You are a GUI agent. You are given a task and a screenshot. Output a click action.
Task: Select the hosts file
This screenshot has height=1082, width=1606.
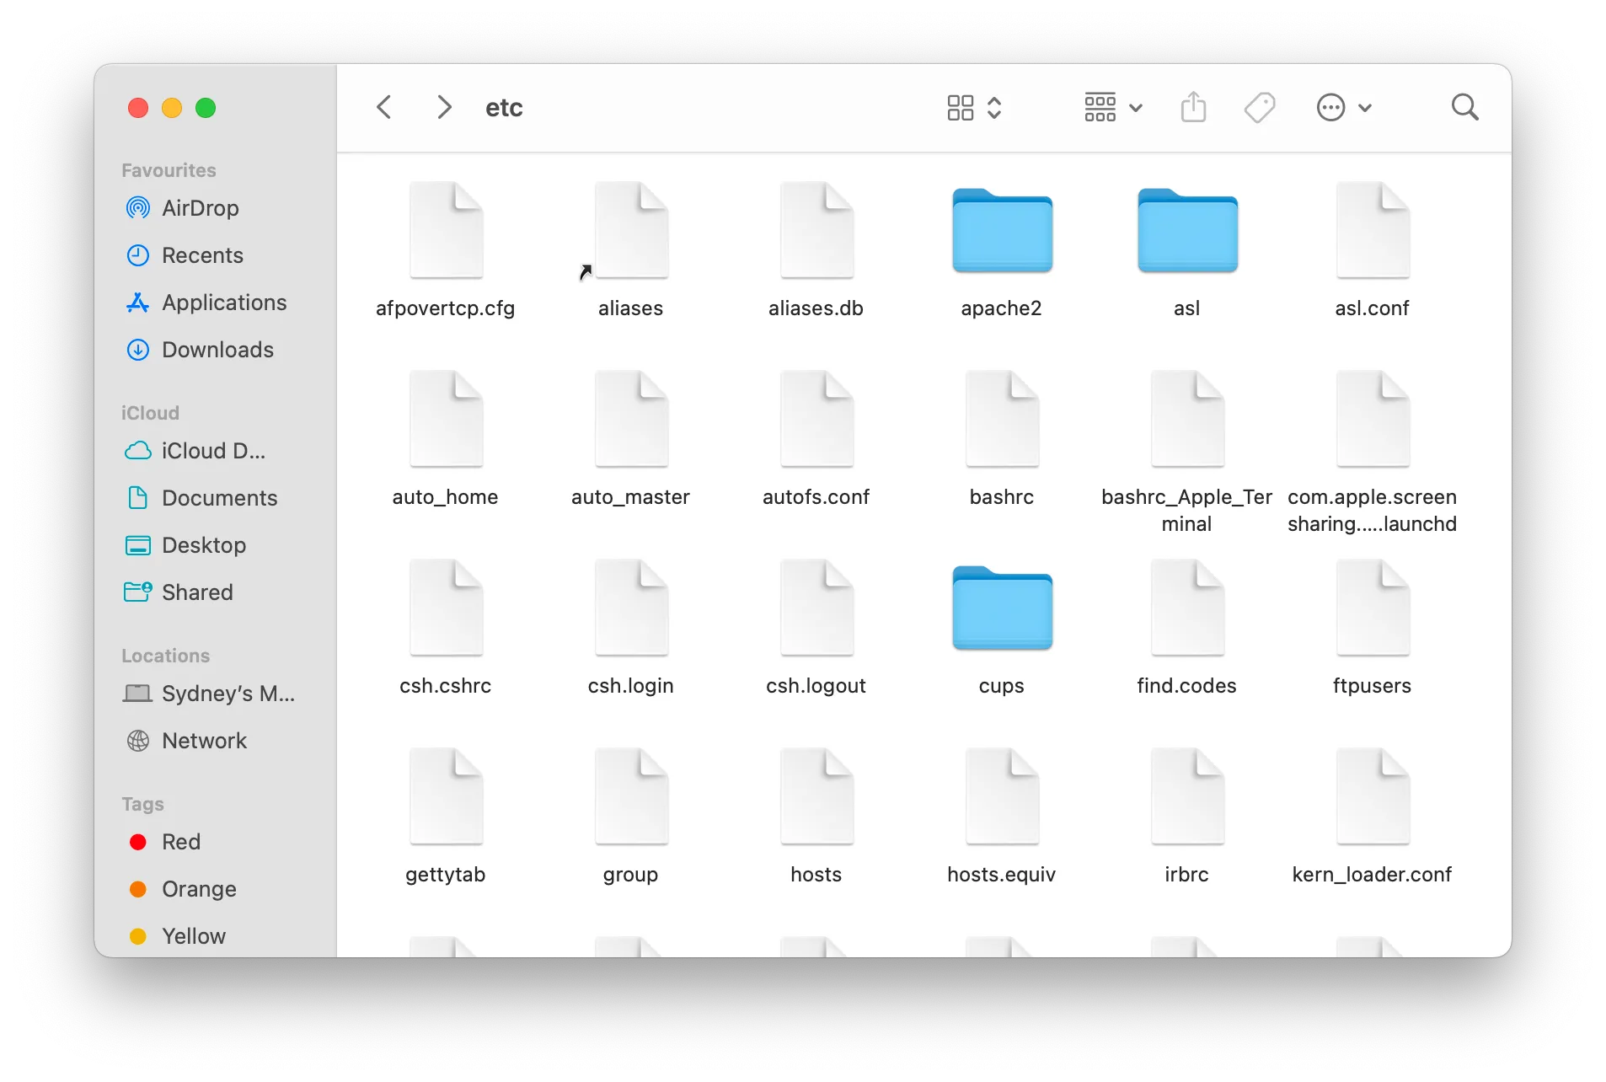[x=815, y=796]
